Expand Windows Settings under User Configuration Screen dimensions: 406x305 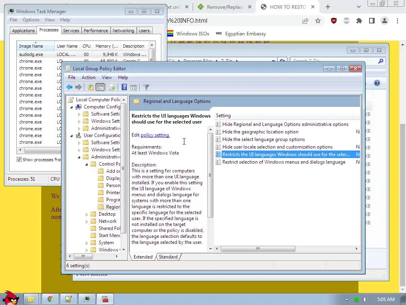[79, 150]
